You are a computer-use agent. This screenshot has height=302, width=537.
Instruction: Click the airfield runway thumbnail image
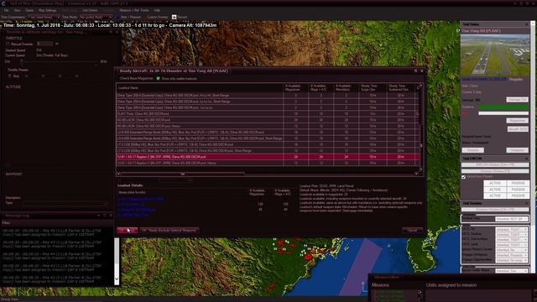coord(495,55)
